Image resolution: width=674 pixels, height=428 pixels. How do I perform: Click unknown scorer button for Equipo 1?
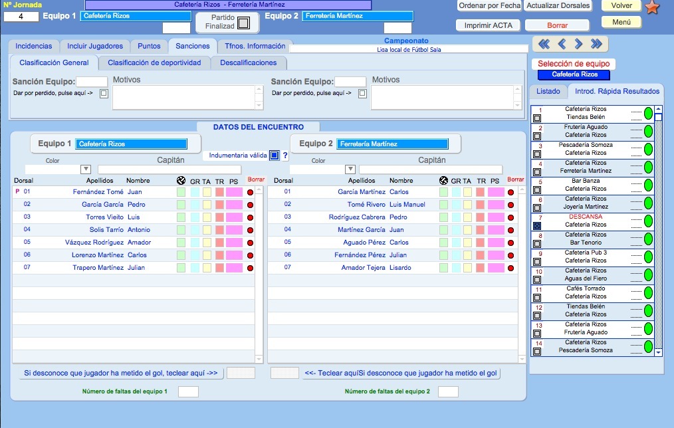(x=121, y=373)
